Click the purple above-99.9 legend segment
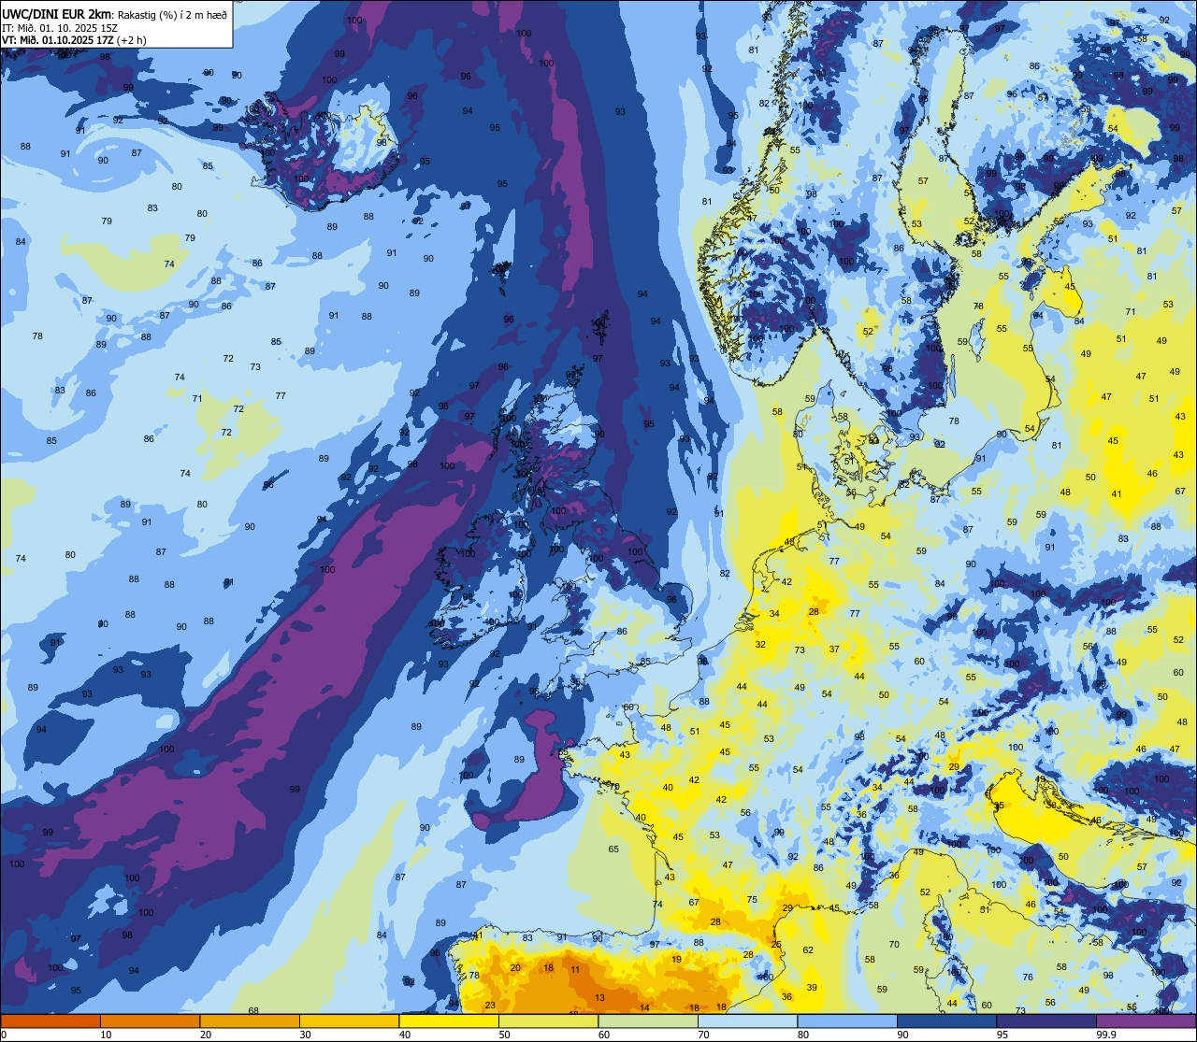The height and width of the screenshot is (1042, 1197). [1146, 1021]
